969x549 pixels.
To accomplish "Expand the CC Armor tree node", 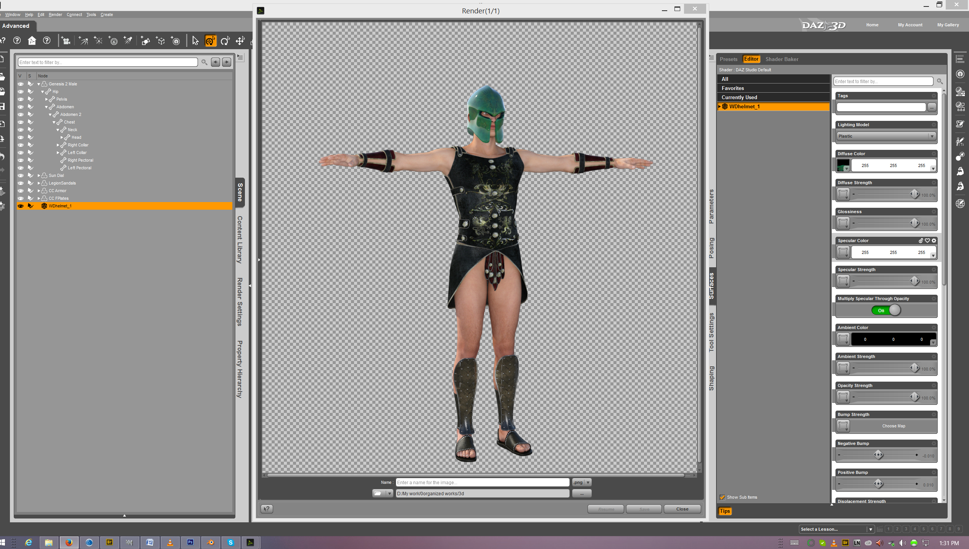I will (39, 191).
